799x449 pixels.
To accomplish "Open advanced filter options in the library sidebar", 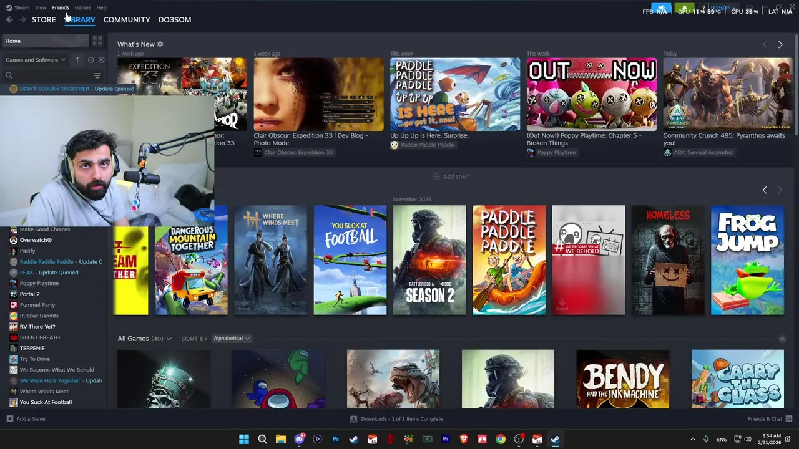I will pyautogui.click(x=97, y=75).
